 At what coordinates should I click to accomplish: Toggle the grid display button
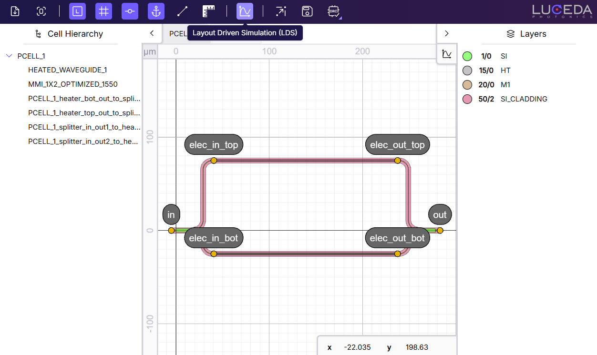tap(103, 11)
